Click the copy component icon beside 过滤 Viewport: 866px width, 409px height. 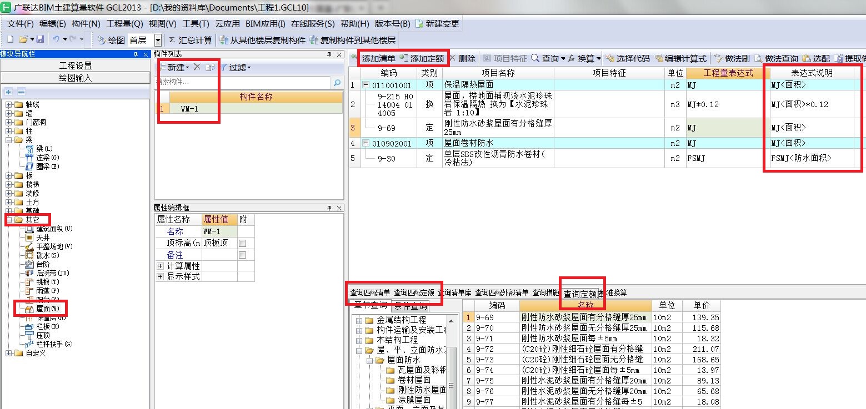click(x=209, y=67)
